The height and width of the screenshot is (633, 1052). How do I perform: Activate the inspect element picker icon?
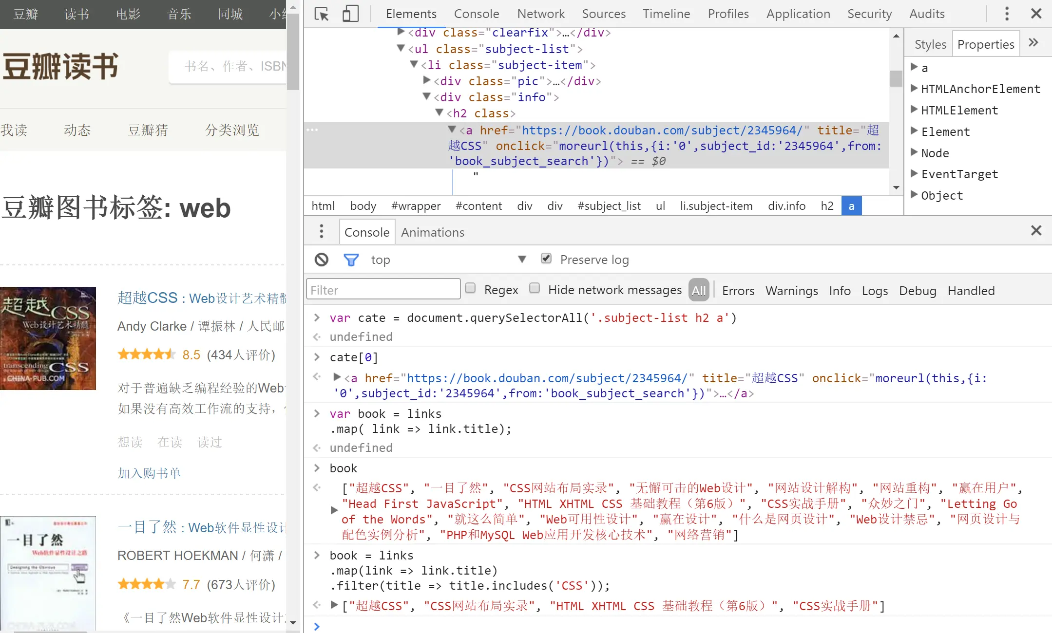click(322, 14)
